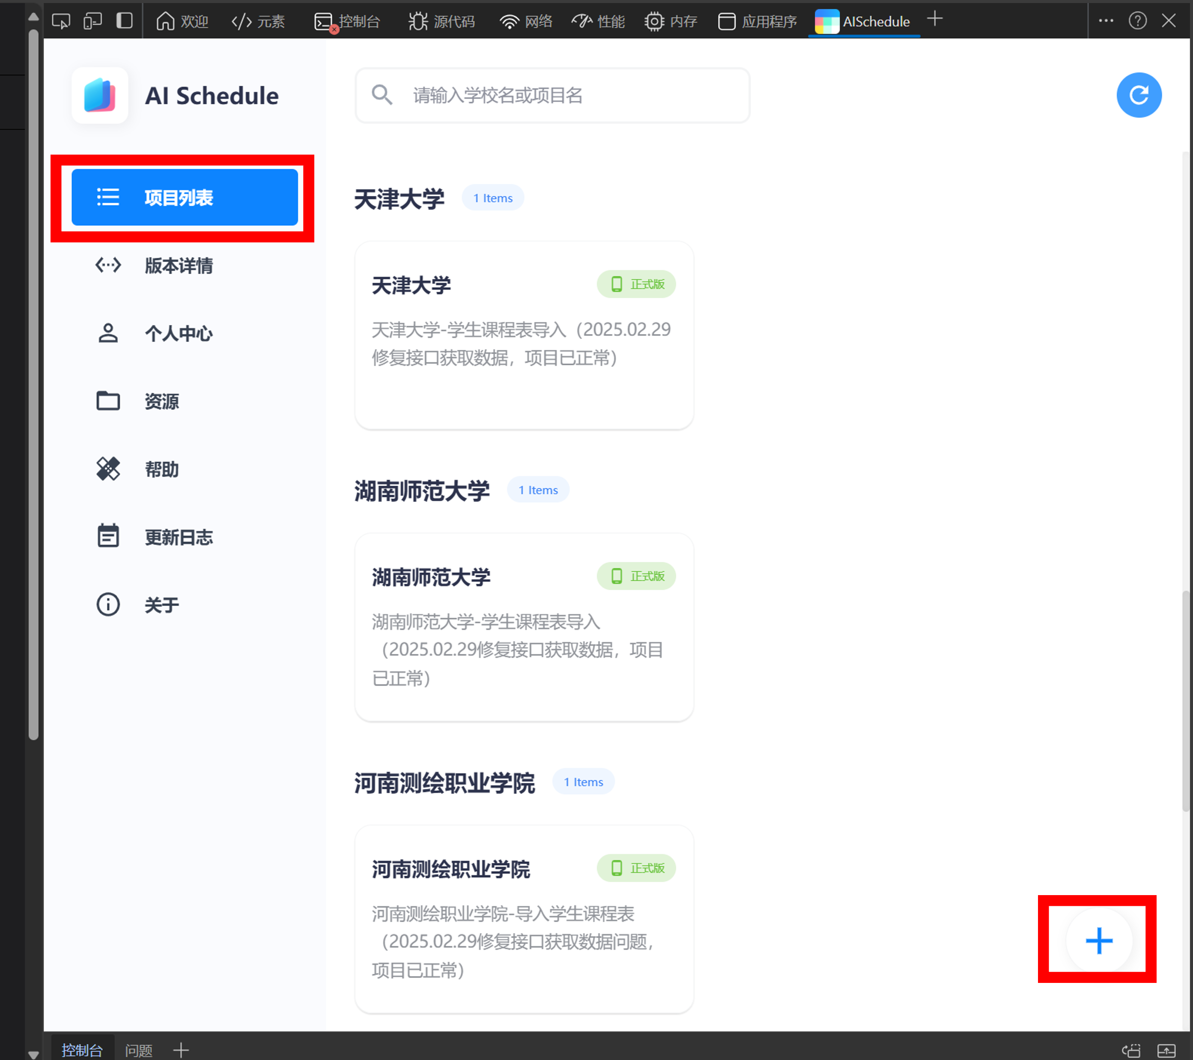Click the AI Schedule app logo

click(100, 95)
